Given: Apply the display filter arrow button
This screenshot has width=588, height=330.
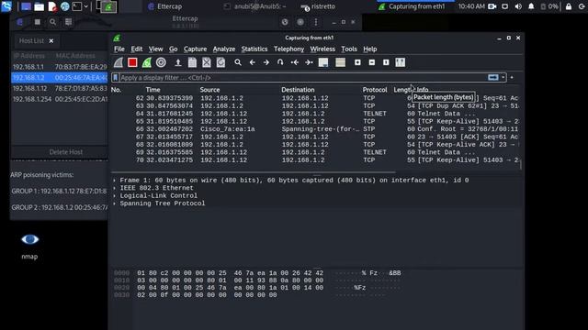Looking at the screenshot, I should tap(493, 77).
